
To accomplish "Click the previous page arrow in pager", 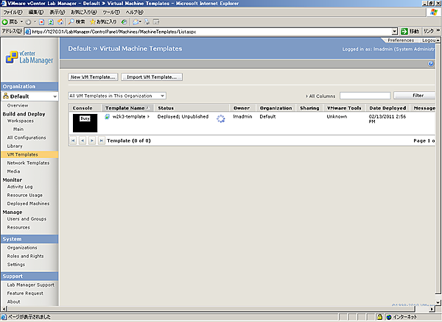I will click(82, 140).
